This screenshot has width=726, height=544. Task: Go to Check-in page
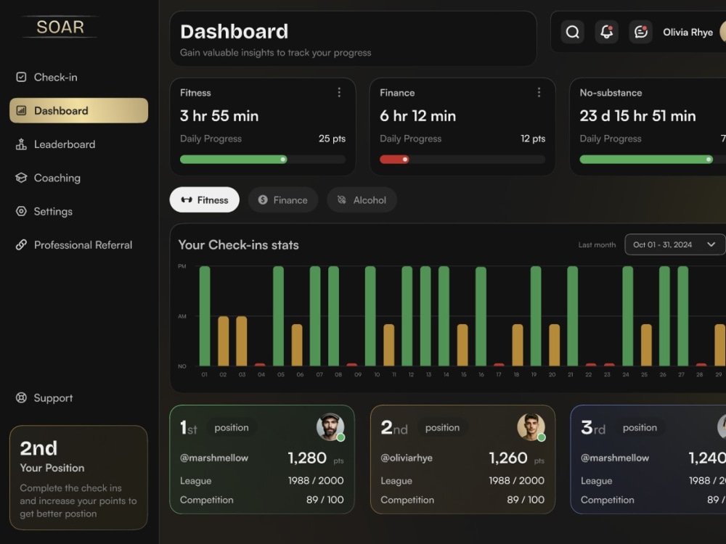coord(78,77)
